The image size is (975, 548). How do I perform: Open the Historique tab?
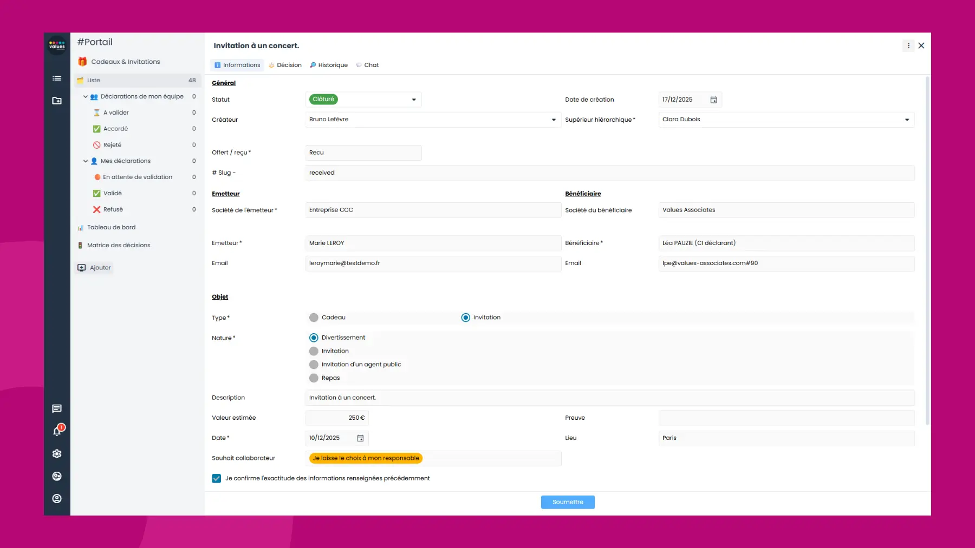329,65
